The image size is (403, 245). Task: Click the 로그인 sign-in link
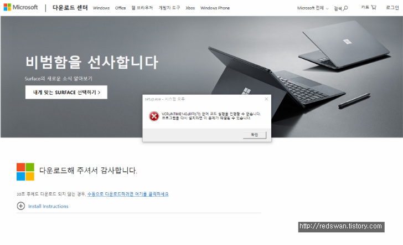click(x=392, y=8)
